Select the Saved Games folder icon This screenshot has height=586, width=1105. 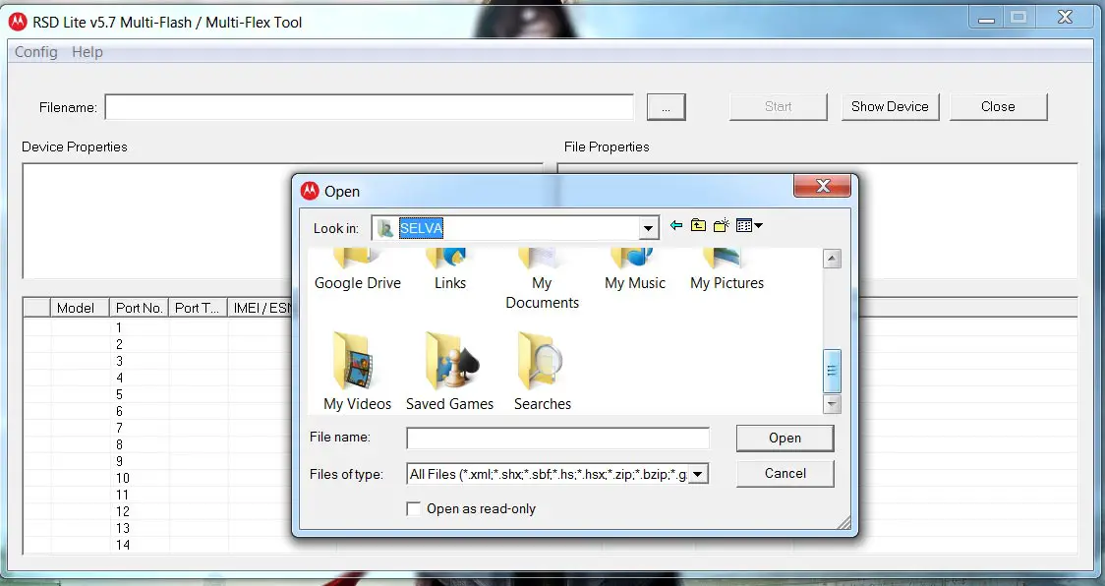click(x=449, y=361)
